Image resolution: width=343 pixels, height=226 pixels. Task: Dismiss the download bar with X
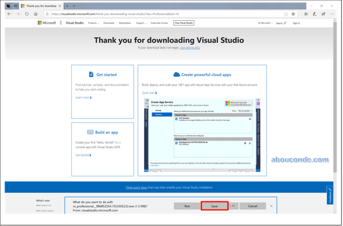271,206
